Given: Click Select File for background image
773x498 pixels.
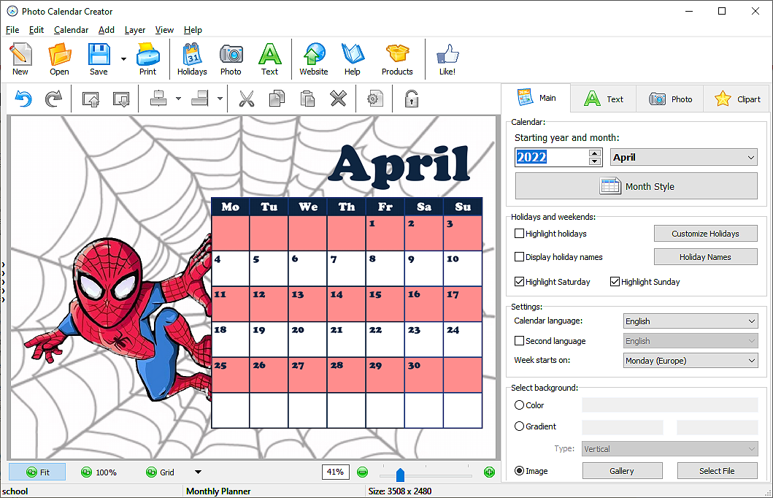Looking at the screenshot, I should pos(718,471).
